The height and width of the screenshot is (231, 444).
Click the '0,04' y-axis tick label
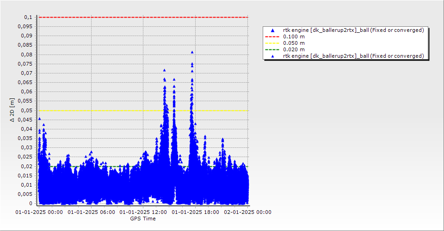click(27, 129)
